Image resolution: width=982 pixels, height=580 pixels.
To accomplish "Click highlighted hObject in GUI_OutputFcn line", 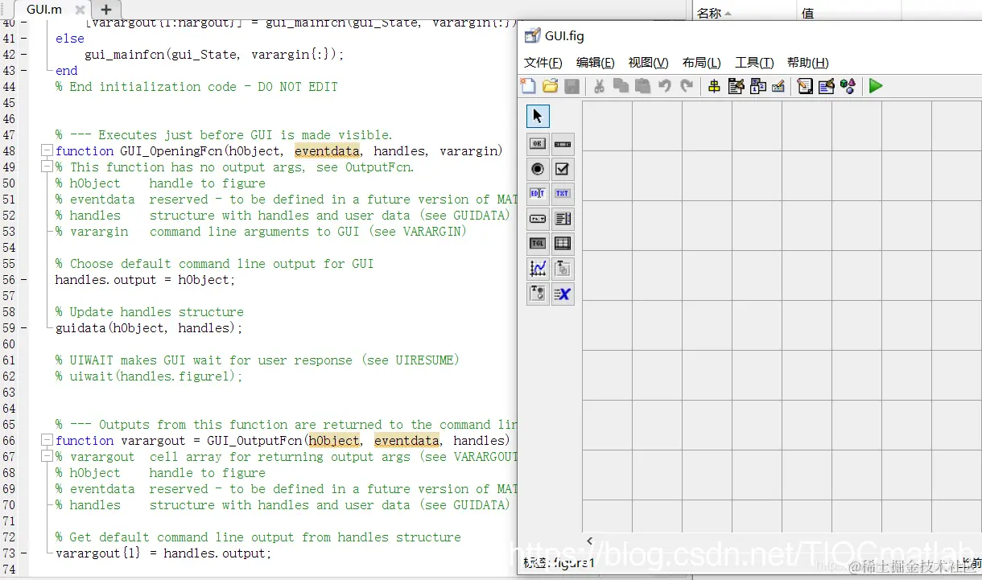I will point(334,441).
